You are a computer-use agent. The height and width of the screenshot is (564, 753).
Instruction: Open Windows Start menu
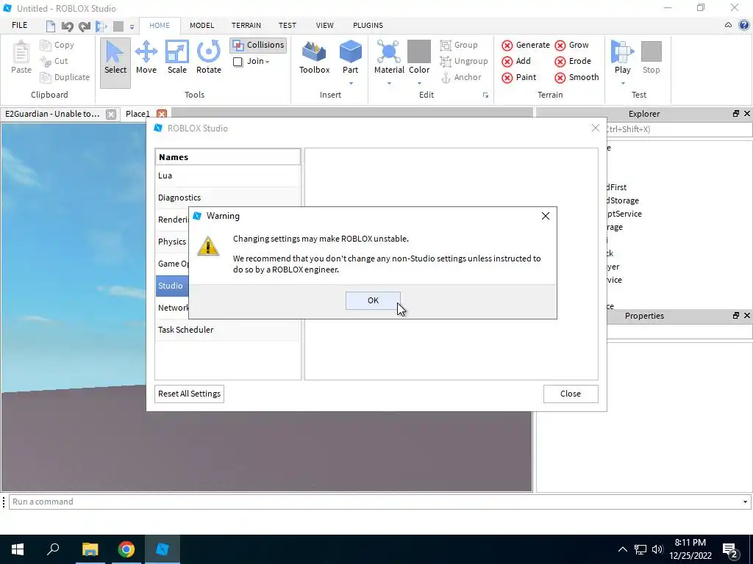click(18, 549)
